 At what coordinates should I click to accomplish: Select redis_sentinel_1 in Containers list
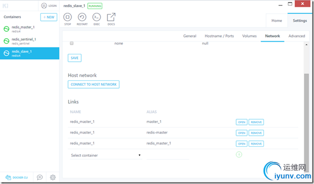point(29,41)
